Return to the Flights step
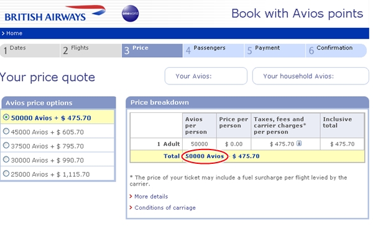 coord(91,50)
